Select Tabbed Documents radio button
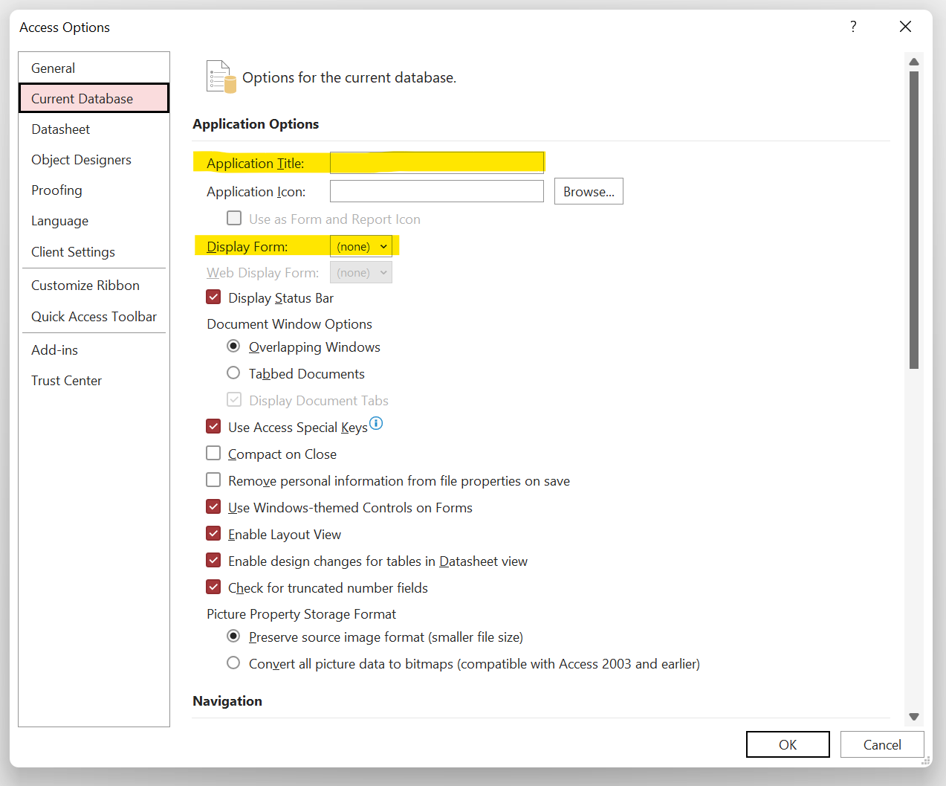Viewport: 946px width, 786px height. (x=233, y=373)
